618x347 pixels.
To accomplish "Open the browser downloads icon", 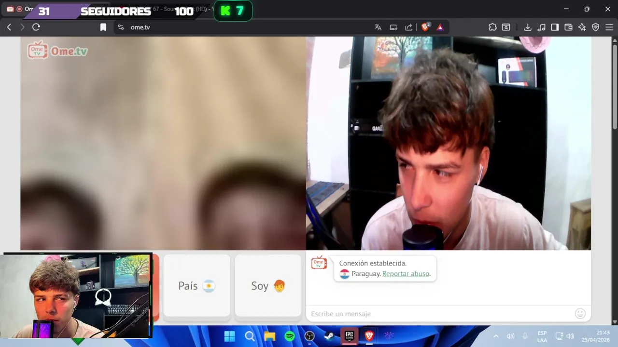I will (528, 27).
